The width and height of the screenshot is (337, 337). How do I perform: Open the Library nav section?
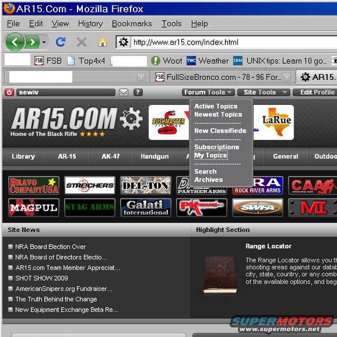click(x=23, y=156)
